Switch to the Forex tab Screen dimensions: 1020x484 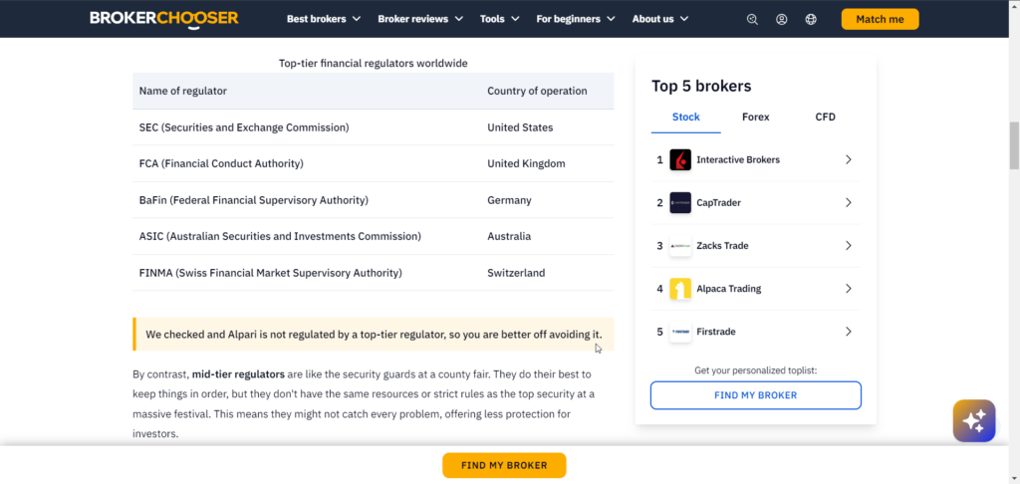[755, 118]
